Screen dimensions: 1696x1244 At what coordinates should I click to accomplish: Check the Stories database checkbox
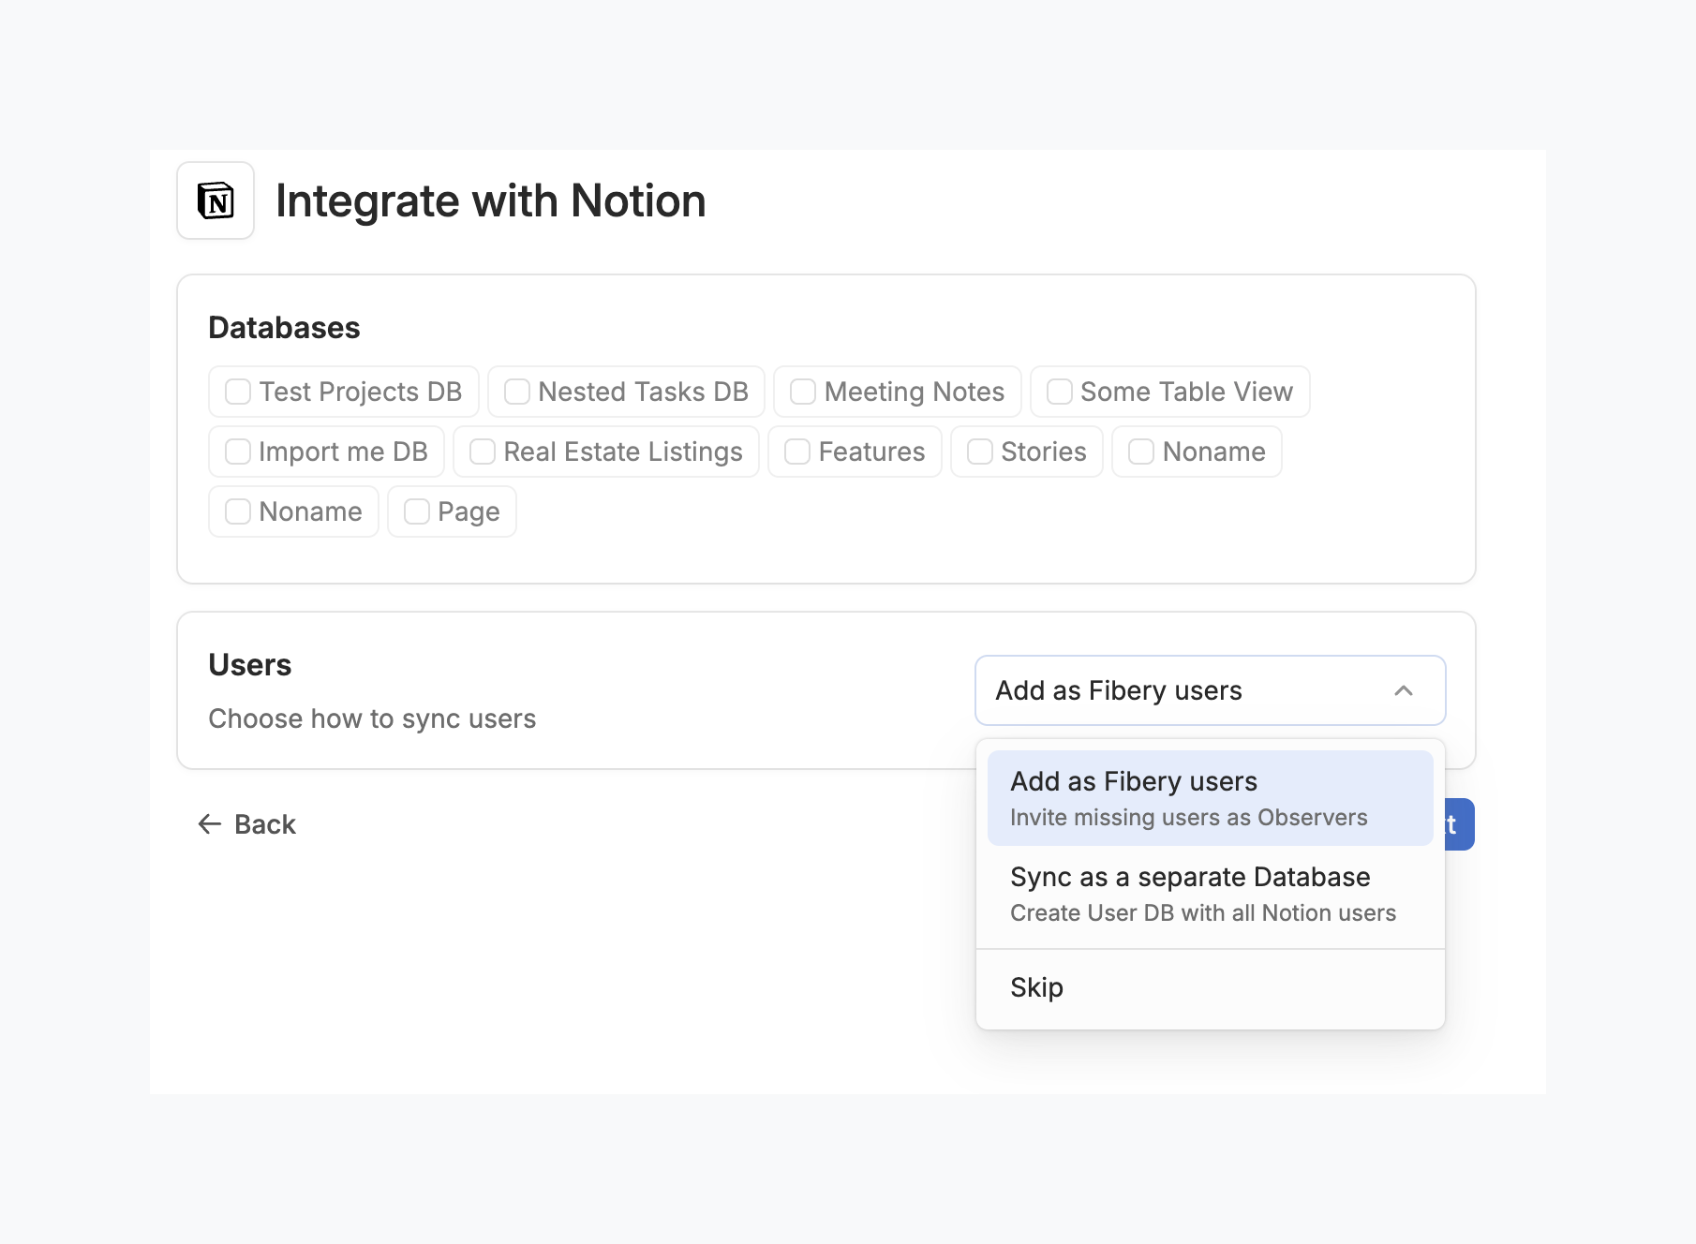(x=980, y=452)
